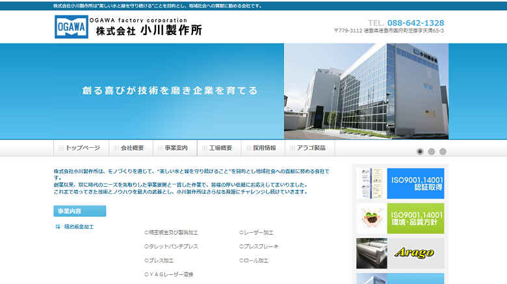Click the phone number 088-642-1328
Viewport: 507px width, 284px height.
pos(415,23)
